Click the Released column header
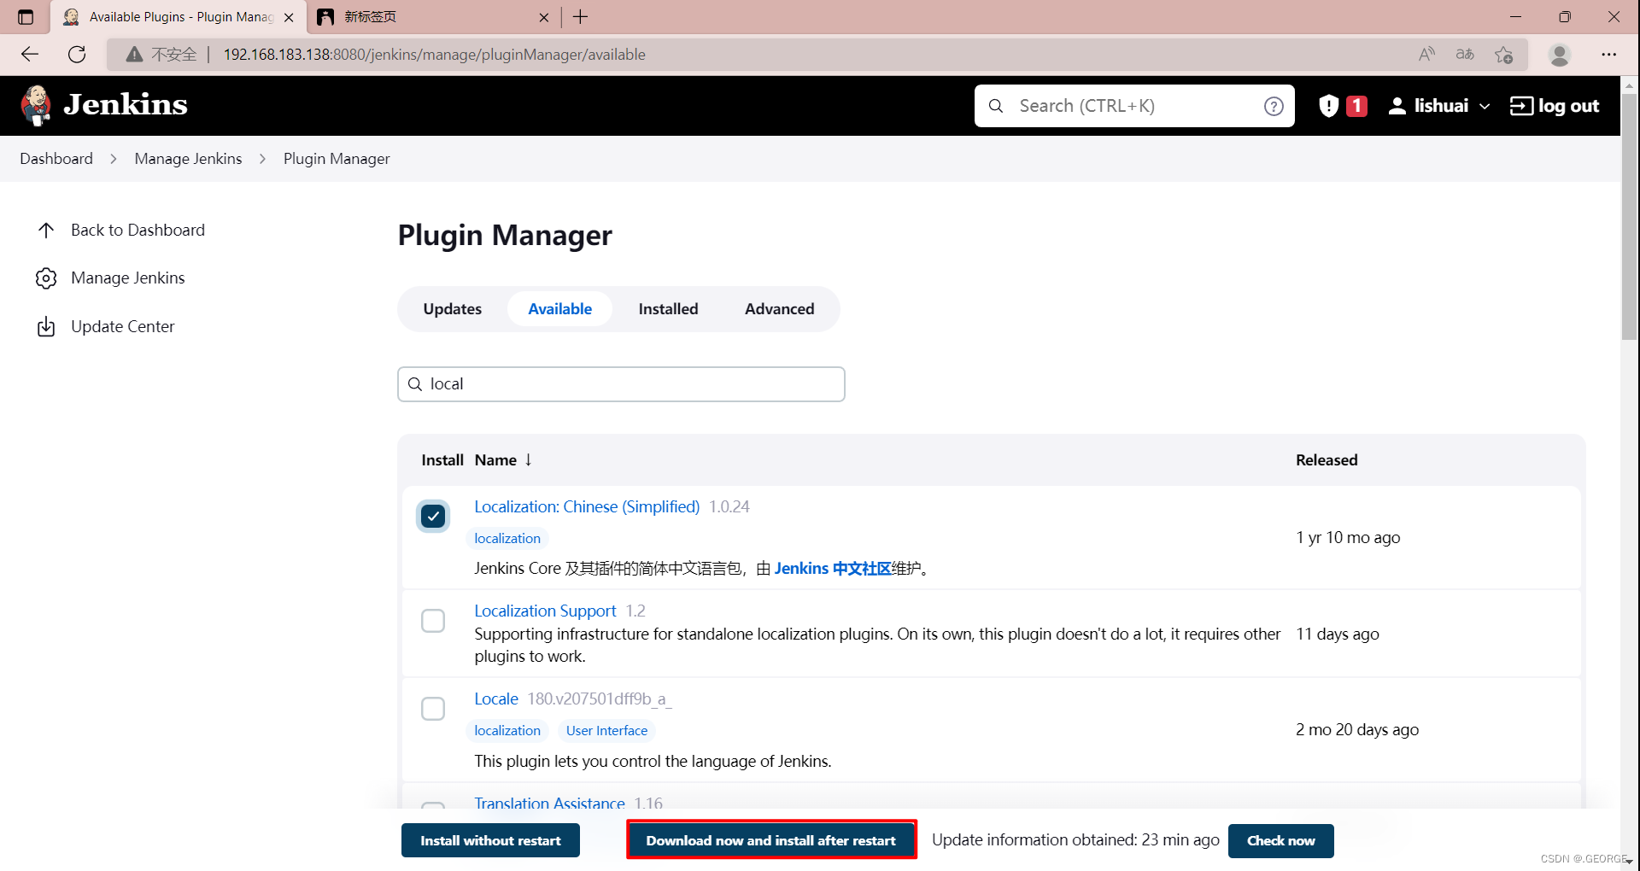The height and width of the screenshot is (871, 1640). point(1327,460)
